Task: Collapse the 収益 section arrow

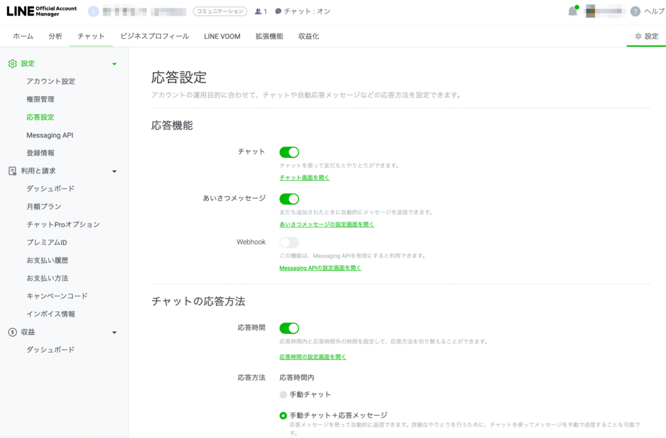Action: tap(114, 333)
